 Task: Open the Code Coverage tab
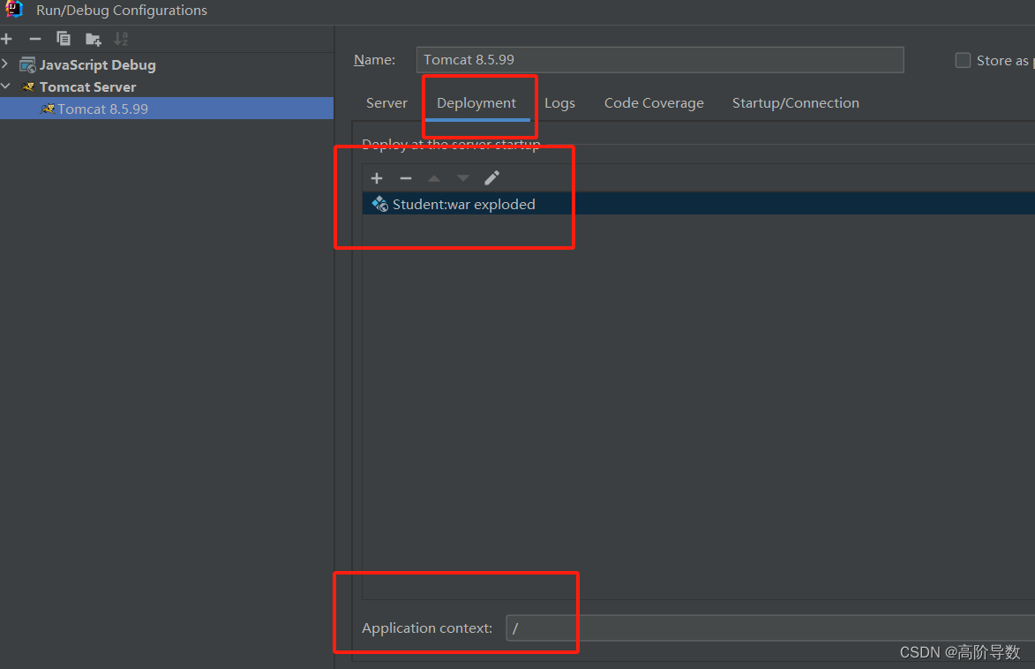point(654,103)
